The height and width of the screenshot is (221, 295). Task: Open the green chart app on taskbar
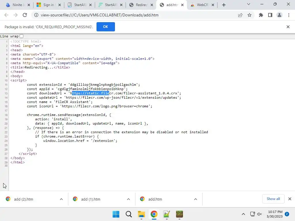pyautogui.click(x=167, y=214)
